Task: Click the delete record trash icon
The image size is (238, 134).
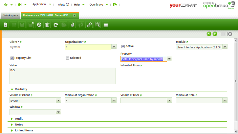Action: [47, 25]
